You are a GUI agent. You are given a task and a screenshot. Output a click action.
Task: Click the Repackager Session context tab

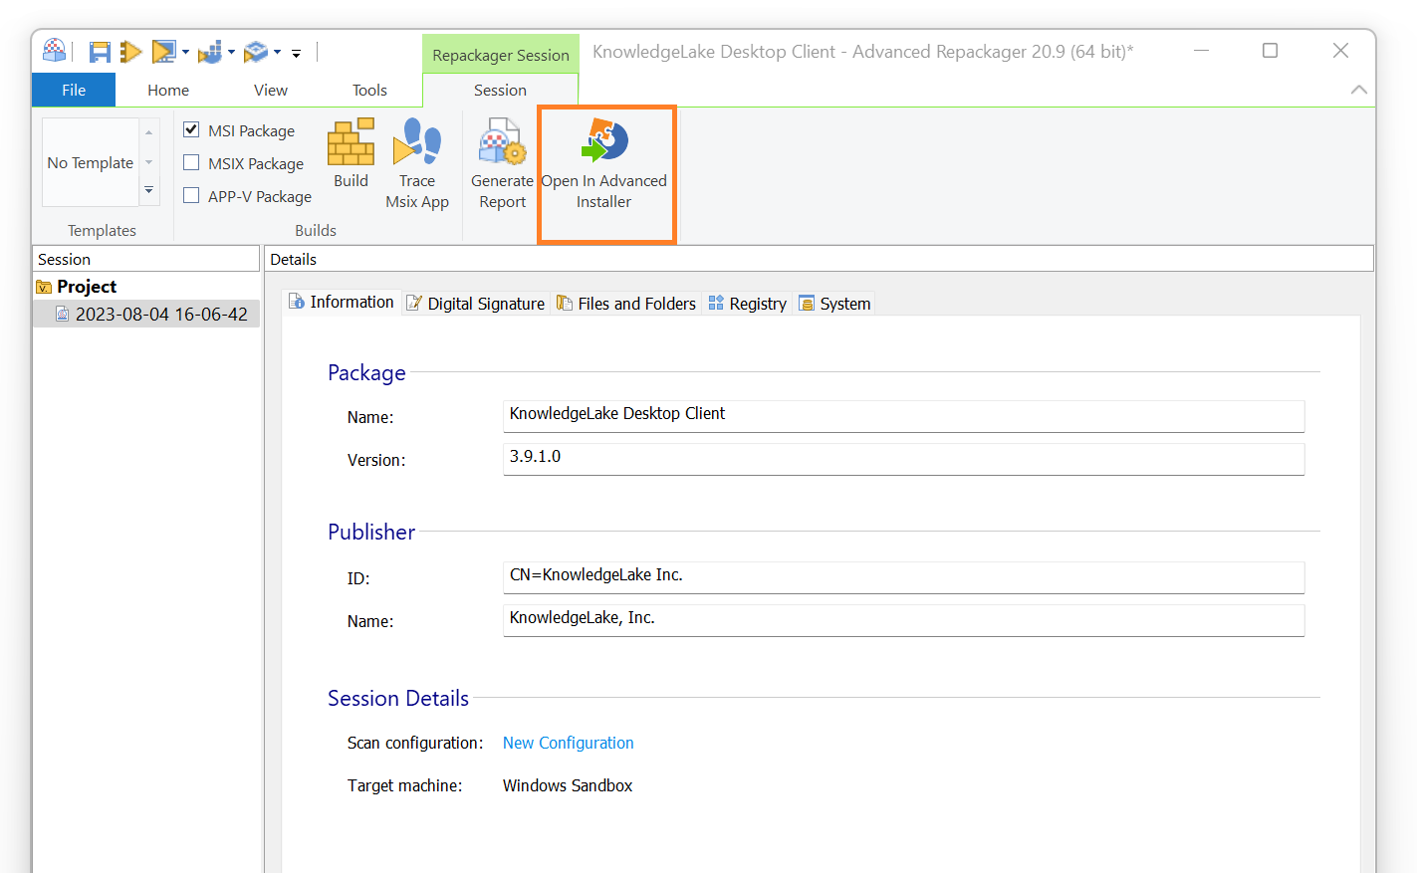click(x=501, y=55)
